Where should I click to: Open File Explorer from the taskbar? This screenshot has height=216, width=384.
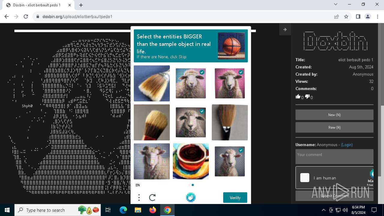click(138, 210)
